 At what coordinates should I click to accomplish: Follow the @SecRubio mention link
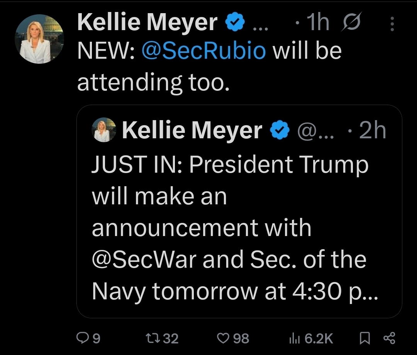coord(204,51)
